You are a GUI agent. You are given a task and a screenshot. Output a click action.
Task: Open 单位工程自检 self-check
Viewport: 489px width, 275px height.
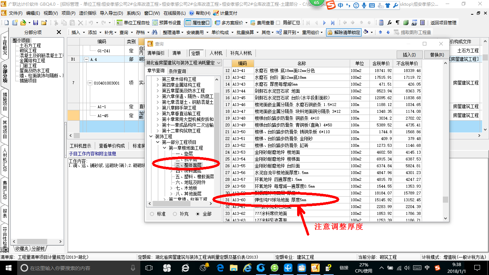[133, 23]
